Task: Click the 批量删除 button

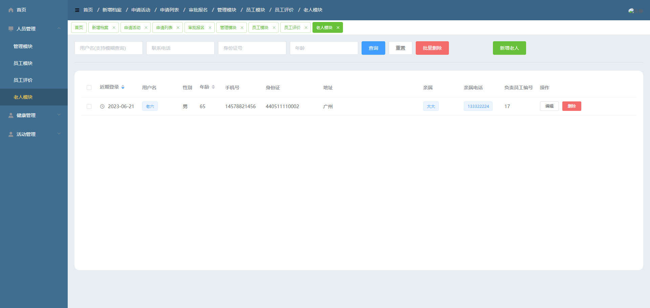Action: coord(432,48)
